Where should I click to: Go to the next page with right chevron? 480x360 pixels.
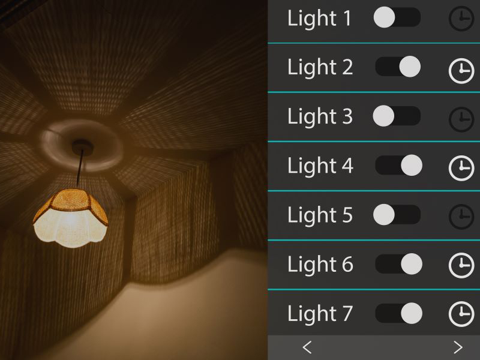coord(458,347)
